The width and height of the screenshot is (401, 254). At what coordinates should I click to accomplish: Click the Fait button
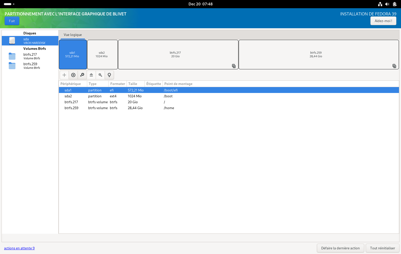(x=12, y=21)
